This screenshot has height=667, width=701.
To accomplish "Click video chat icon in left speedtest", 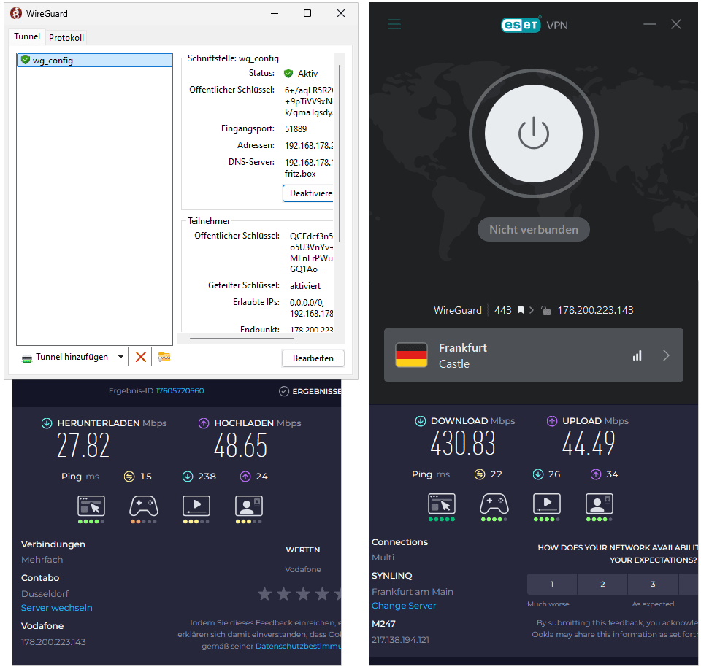I will [x=249, y=506].
